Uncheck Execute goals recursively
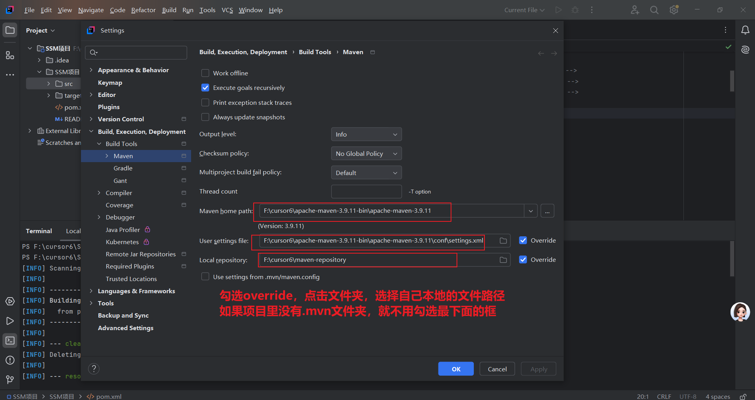Viewport: 755px width, 400px height. (205, 88)
